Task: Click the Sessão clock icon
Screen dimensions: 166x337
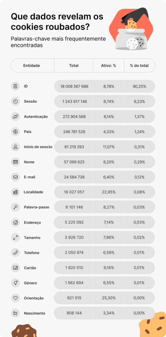Action: coord(15,101)
